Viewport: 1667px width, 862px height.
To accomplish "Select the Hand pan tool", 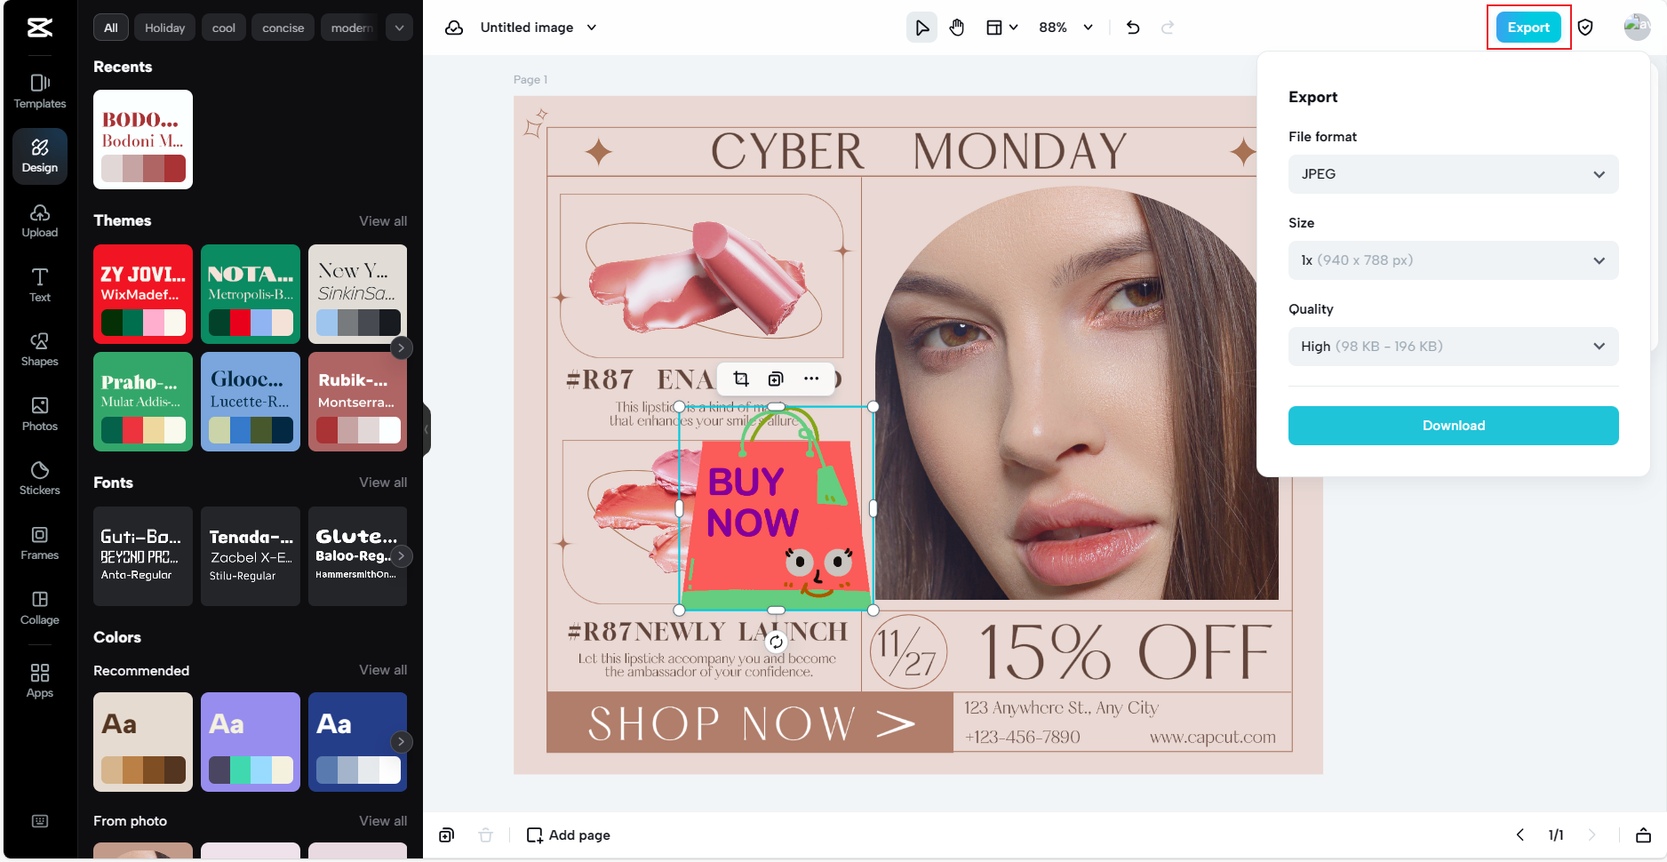I will tap(957, 28).
